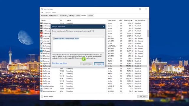This screenshot has width=189, height=106.
Task: Click the Dell.D3.Win process icon
Action: (41, 48)
